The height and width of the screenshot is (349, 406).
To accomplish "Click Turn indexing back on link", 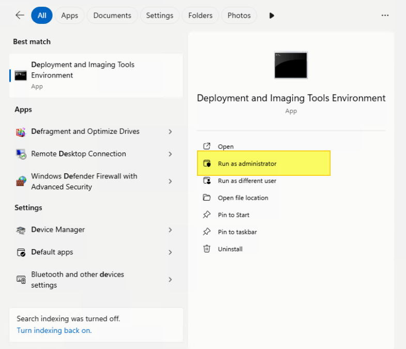I will click(54, 330).
